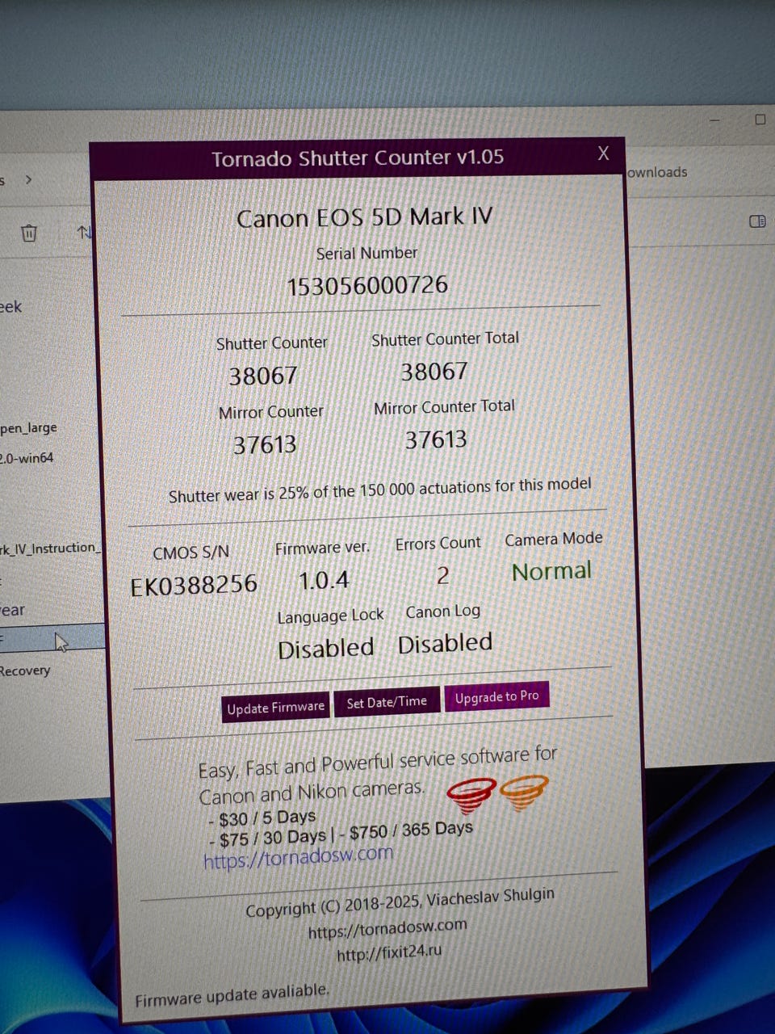Expand the breadcrumb chevron in File Explorer
This screenshot has height=1034, width=775.
click(29, 179)
